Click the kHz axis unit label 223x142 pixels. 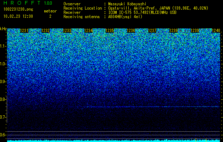(x=3, y=29)
